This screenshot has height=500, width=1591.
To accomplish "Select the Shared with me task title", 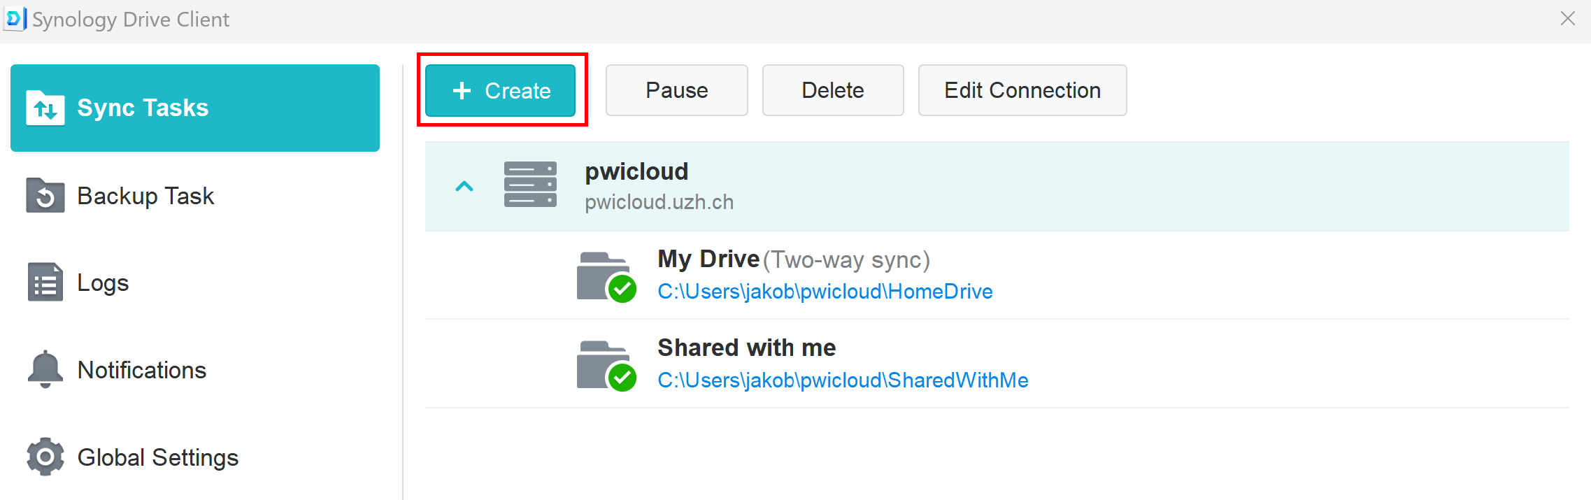I will tap(747, 348).
